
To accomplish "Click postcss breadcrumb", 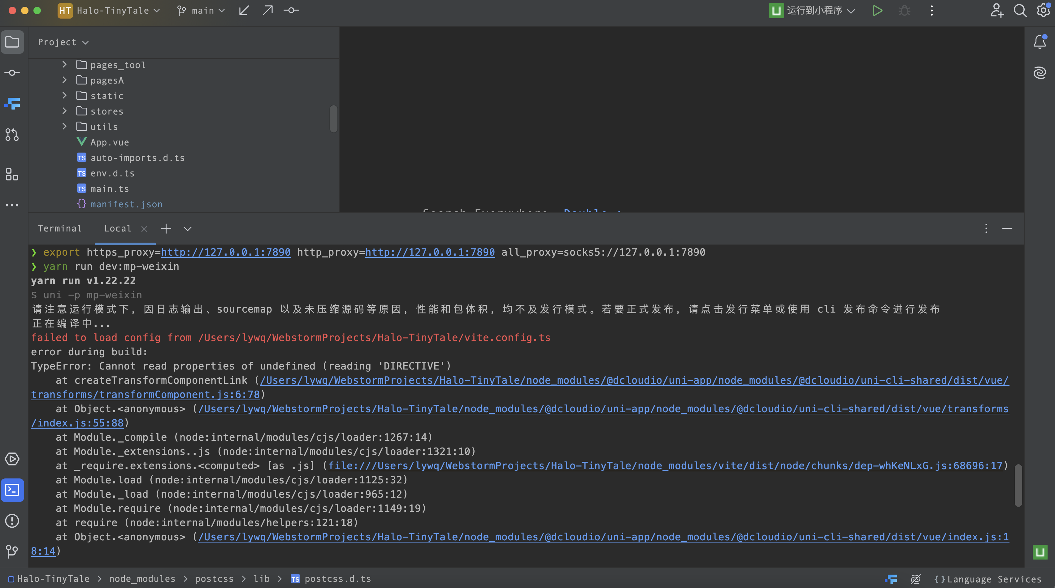I will click(214, 579).
